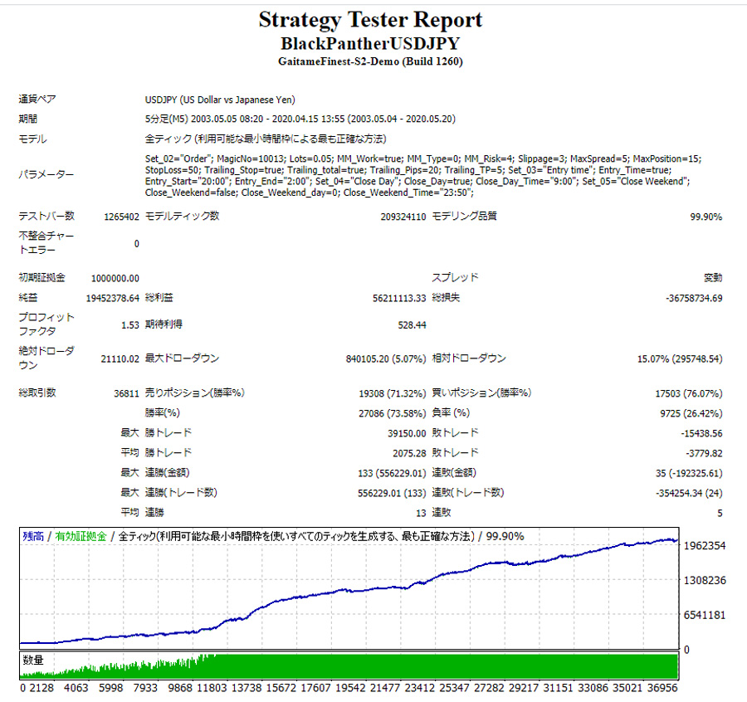
Task: Click the 連勝(金額) value 133 (556229.01)
Action: click(392, 474)
